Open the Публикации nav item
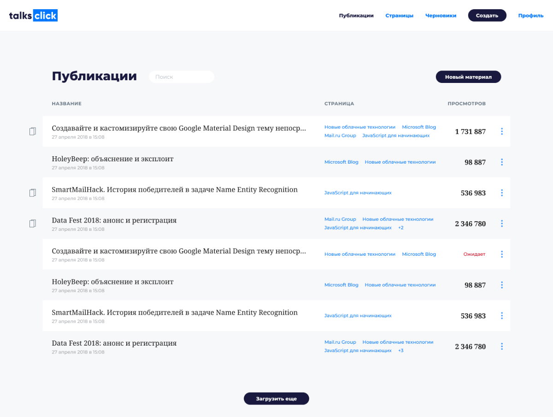 point(356,16)
